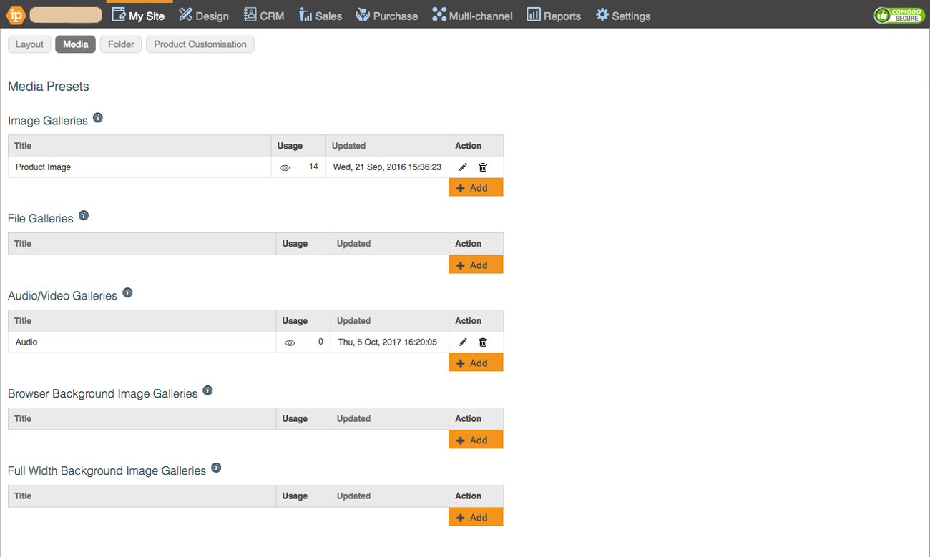Edit the Audio preset
This screenshot has height=557, width=930.
point(463,342)
